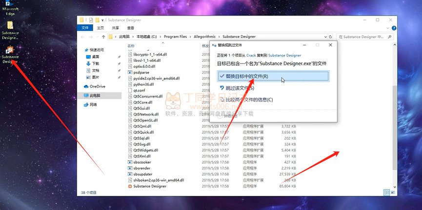Select the Qt5Network.dll file

click(146, 115)
